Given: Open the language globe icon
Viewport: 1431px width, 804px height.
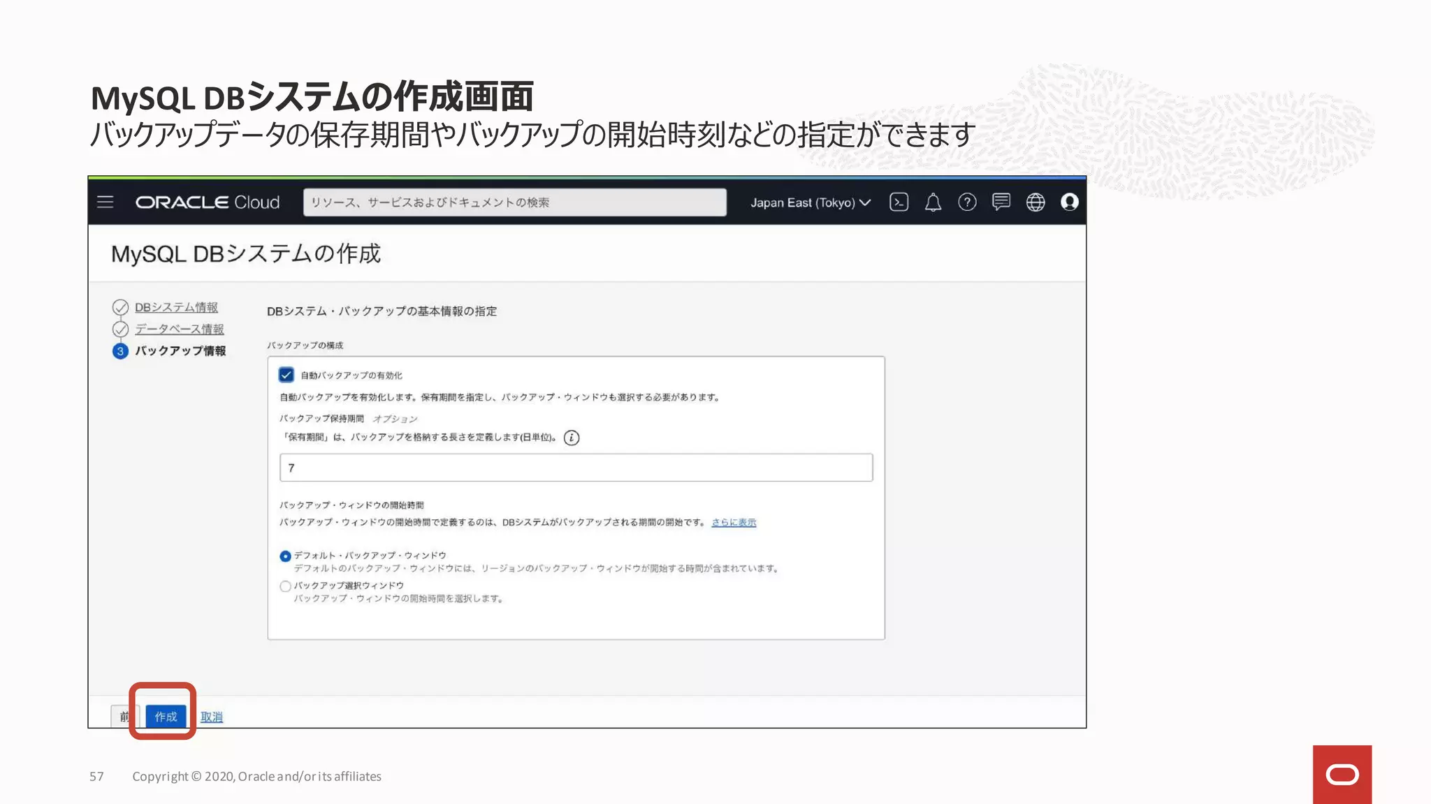Looking at the screenshot, I should (1036, 202).
